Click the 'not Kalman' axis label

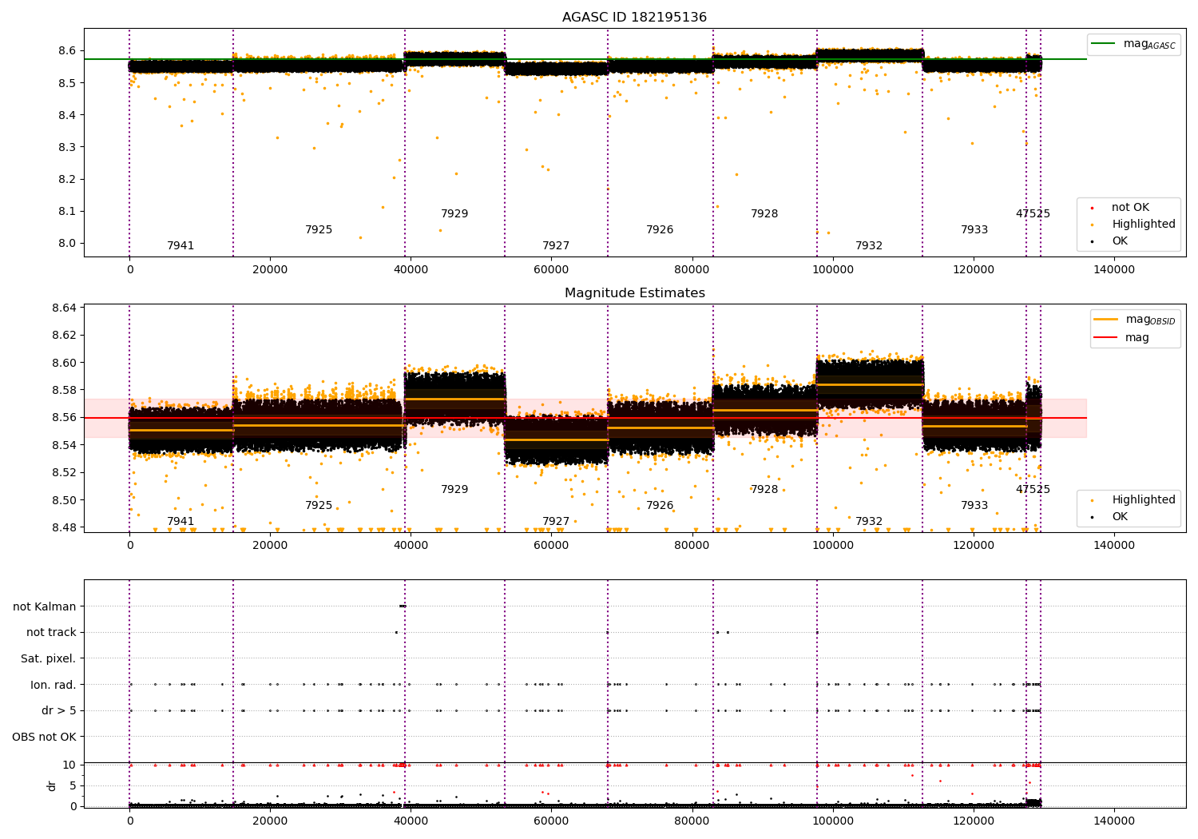click(x=45, y=606)
